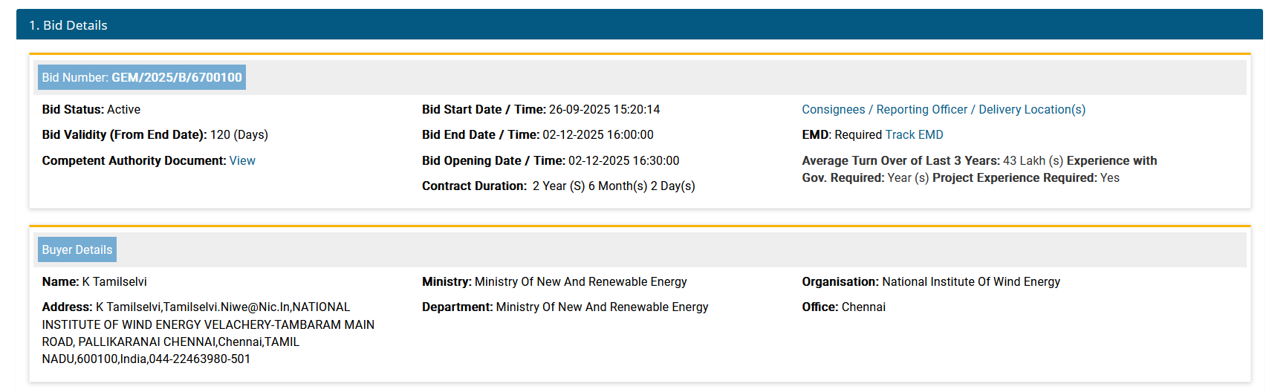Click the Bid Opening Date / Time value
The image size is (1269, 392).
tap(623, 161)
